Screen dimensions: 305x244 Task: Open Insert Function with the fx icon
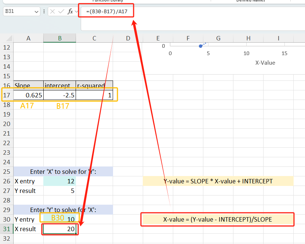pyautogui.click(x=70, y=11)
